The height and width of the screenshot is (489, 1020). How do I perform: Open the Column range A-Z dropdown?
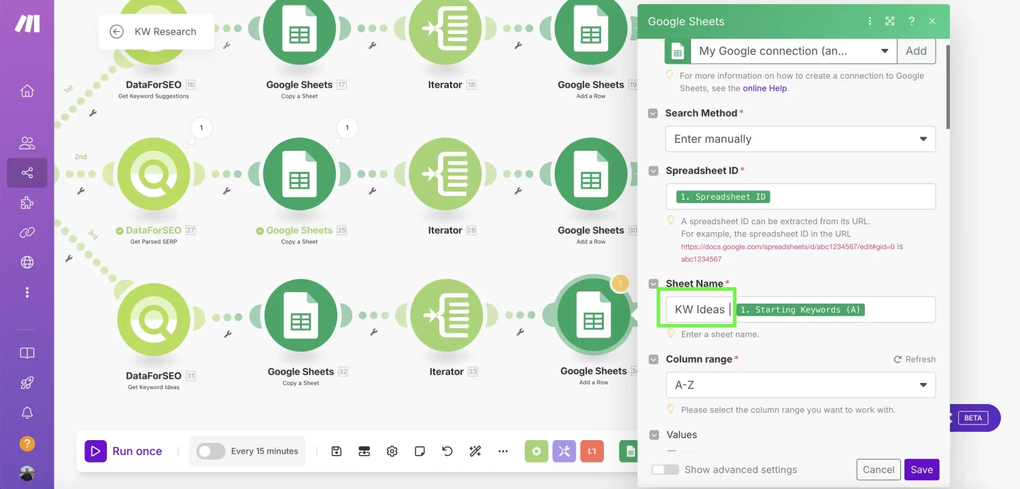pos(800,385)
